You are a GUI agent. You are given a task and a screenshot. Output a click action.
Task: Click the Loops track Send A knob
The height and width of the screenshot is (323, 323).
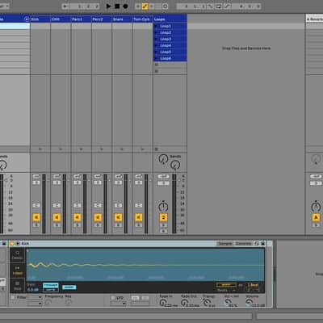point(163,159)
